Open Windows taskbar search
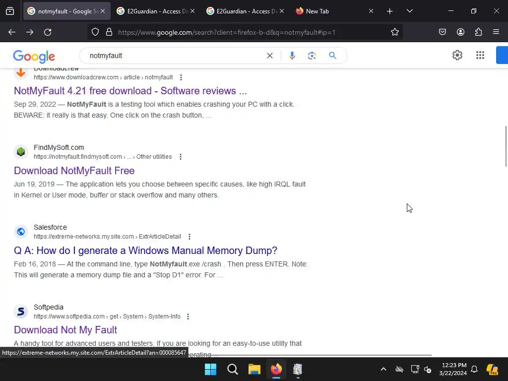Screen dimensions: 508x381 233,369
